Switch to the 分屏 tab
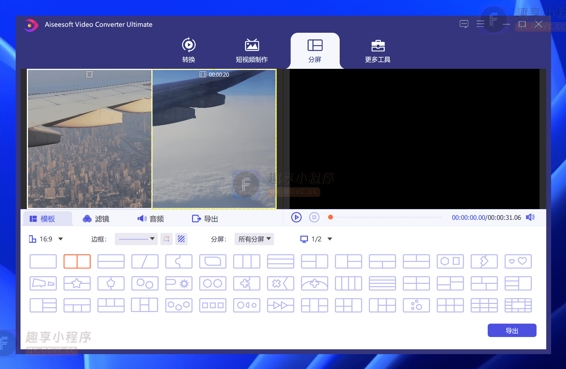The image size is (566, 369). (315, 50)
